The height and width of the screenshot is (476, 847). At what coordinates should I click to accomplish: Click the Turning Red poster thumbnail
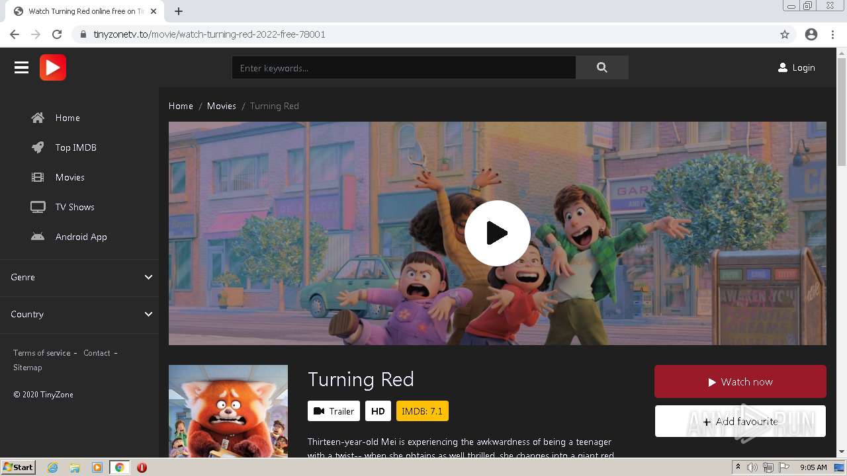pyautogui.click(x=228, y=411)
